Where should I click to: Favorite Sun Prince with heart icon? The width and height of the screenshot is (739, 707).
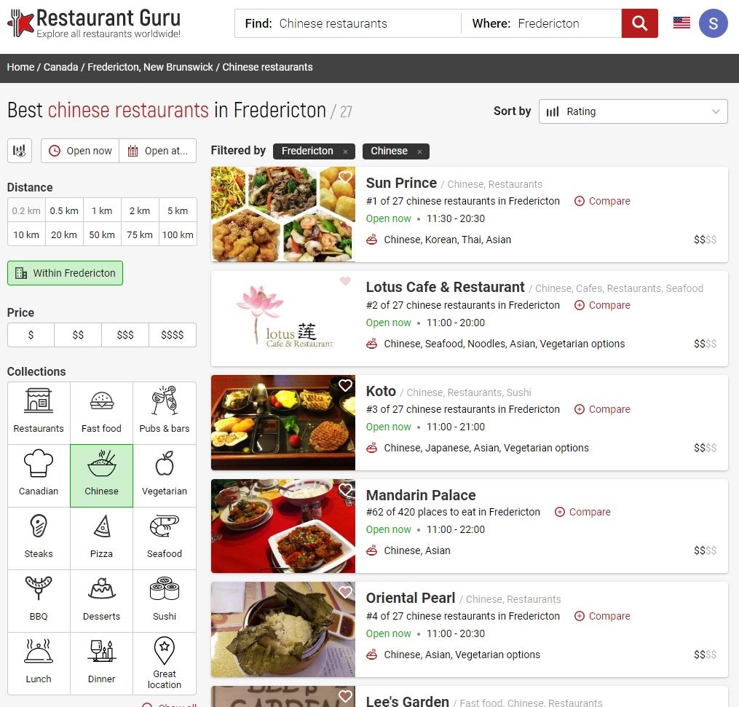pyautogui.click(x=345, y=177)
